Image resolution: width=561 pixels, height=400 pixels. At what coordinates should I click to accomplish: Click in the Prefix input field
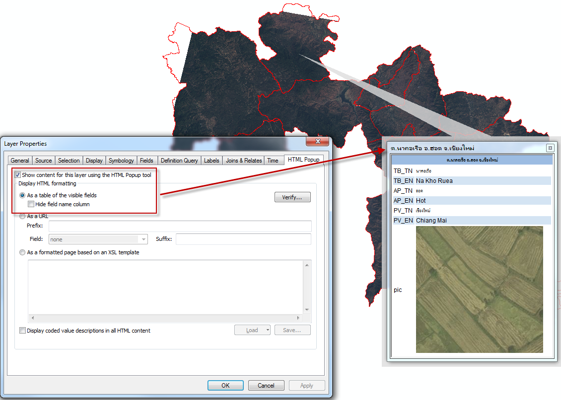(180, 226)
